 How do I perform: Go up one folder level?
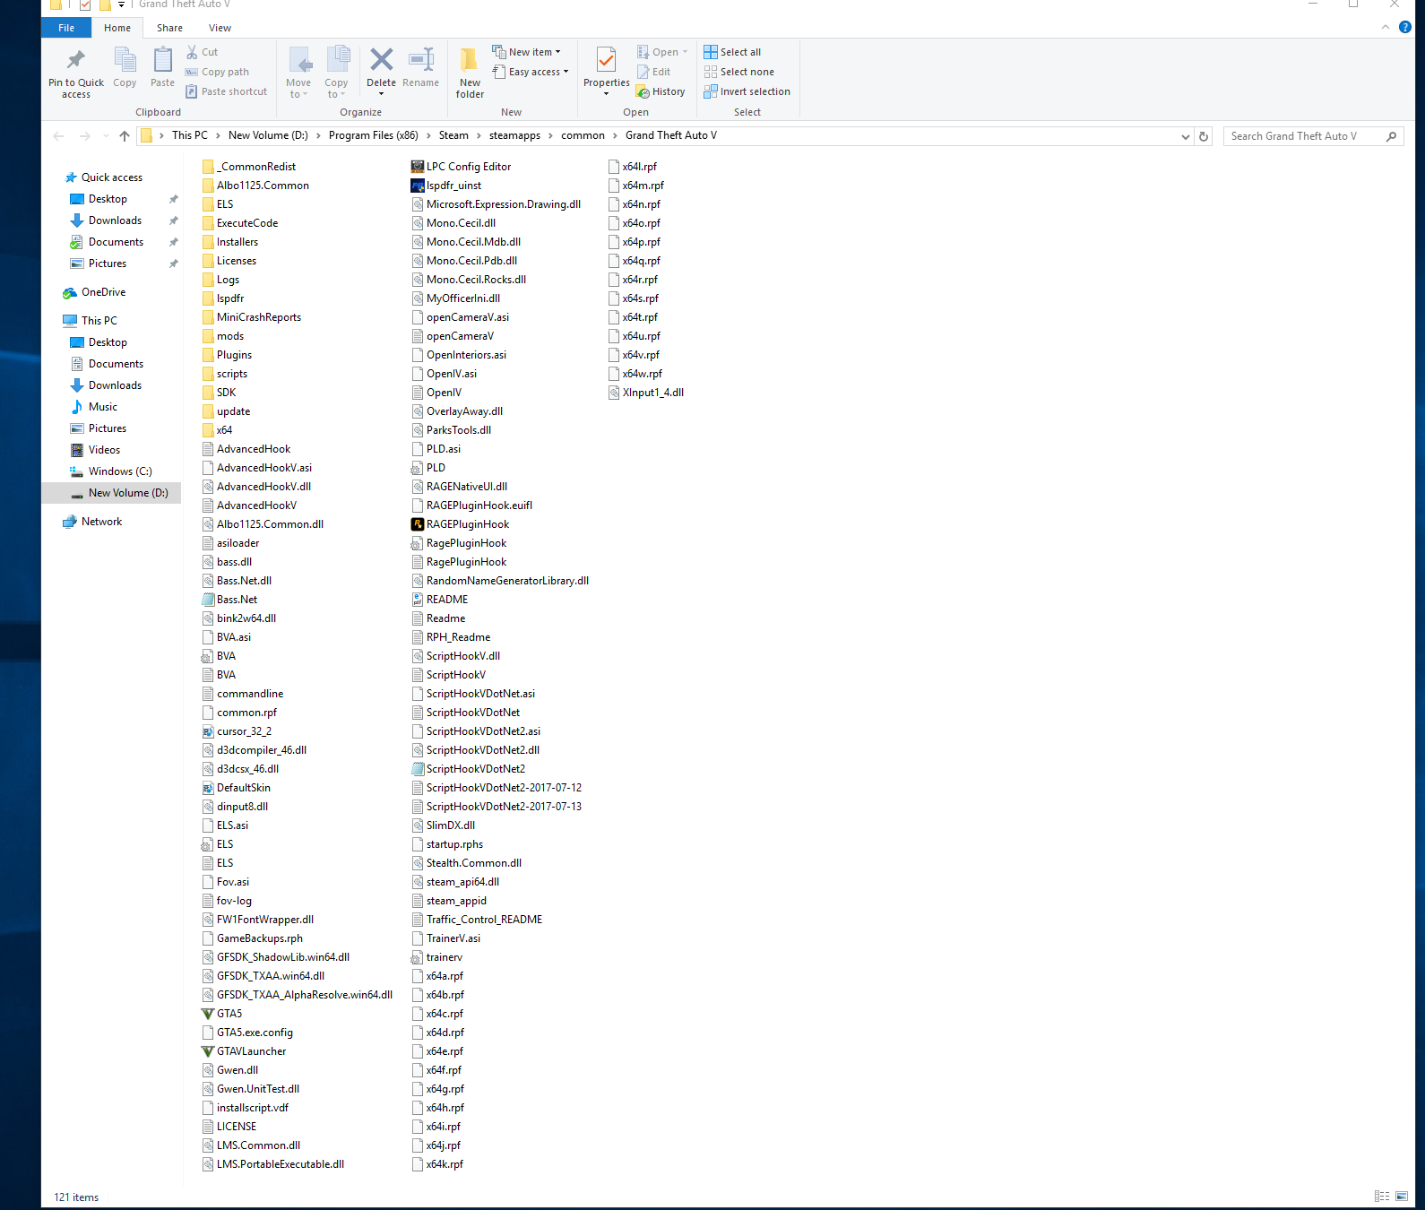(x=125, y=136)
